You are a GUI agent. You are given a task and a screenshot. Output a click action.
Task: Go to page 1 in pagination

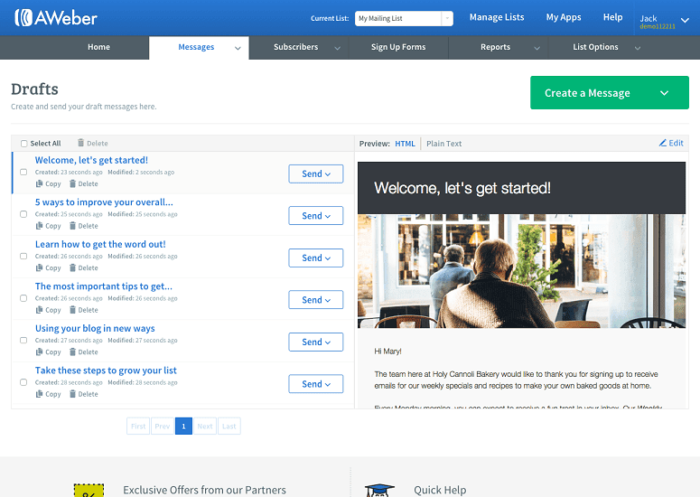(x=183, y=426)
